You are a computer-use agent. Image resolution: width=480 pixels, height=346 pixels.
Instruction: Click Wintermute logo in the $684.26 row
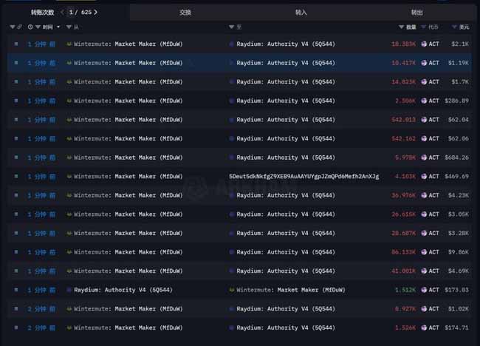click(69, 157)
